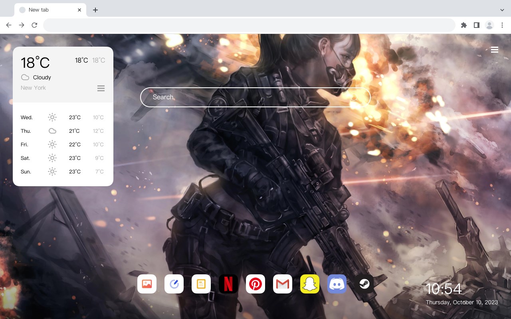Launch the Netflix shortcut
The image size is (511, 319).
228,284
